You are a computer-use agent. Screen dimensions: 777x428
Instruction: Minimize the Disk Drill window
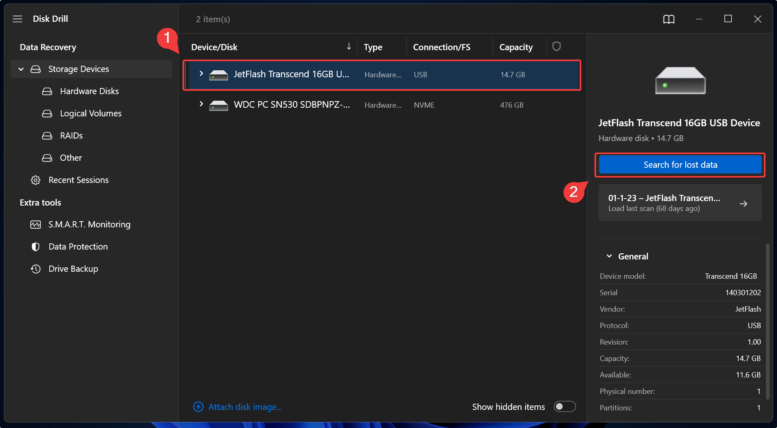699,19
